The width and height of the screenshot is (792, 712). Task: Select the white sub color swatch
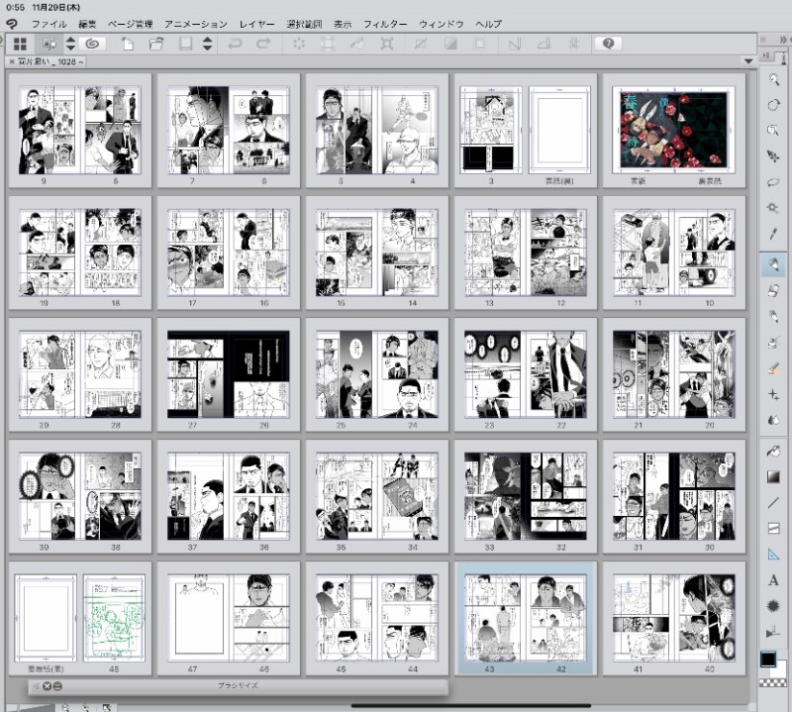click(781, 668)
